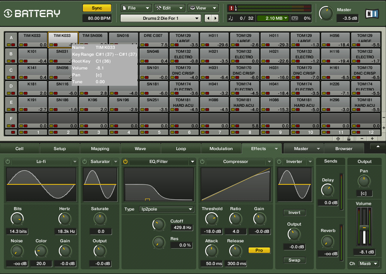The height and width of the screenshot is (274, 386).
Task: Click the Output Volume fader handle
Action: point(365,228)
